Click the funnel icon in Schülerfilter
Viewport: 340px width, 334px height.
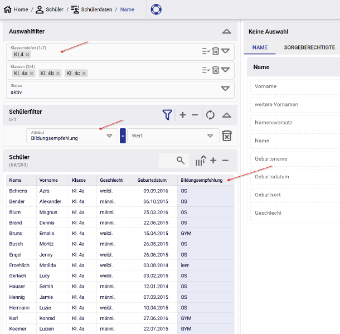167,115
